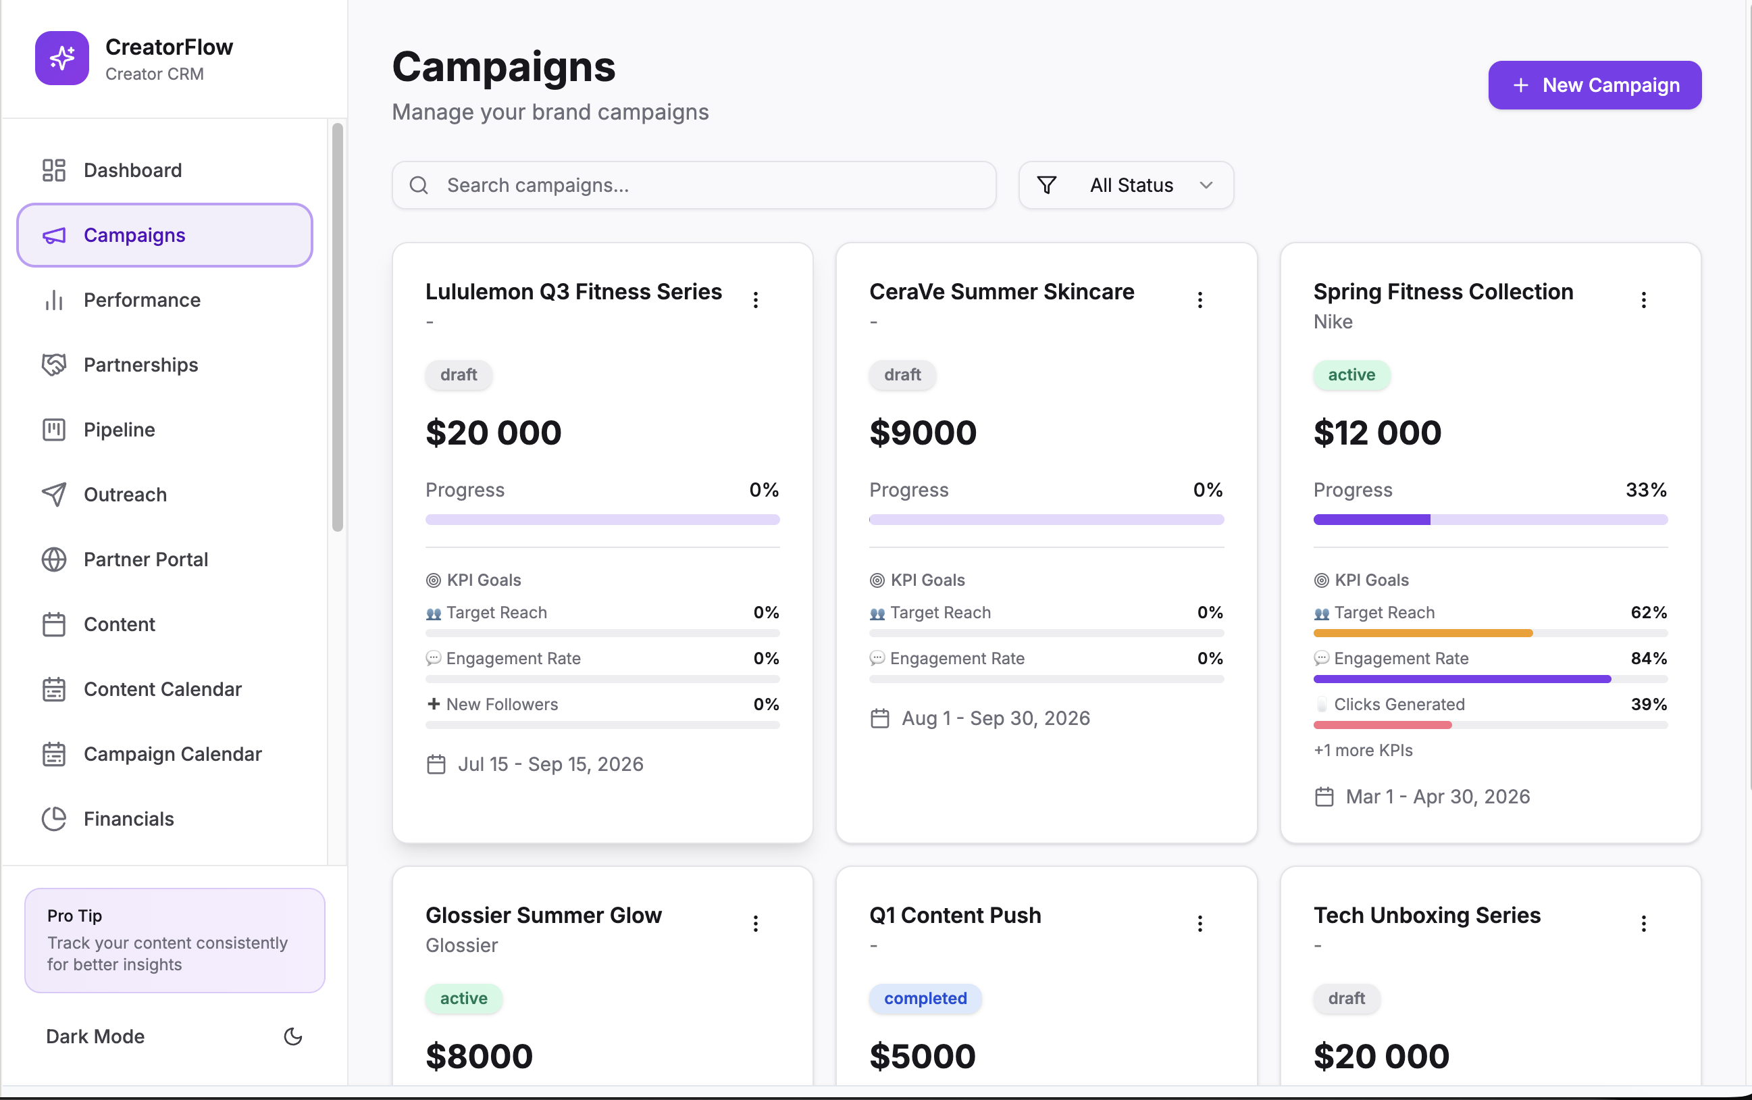The image size is (1752, 1100).
Task: Click the Performance bar chart icon
Action: 54,300
